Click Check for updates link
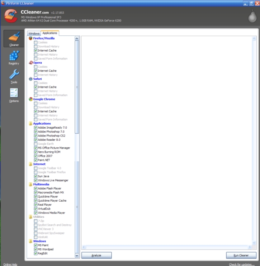 [242, 264]
